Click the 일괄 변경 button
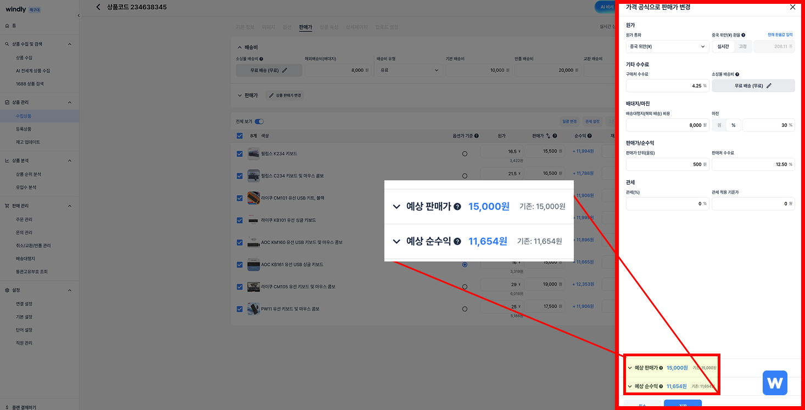Image resolution: width=805 pixels, height=410 pixels. [569, 122]
